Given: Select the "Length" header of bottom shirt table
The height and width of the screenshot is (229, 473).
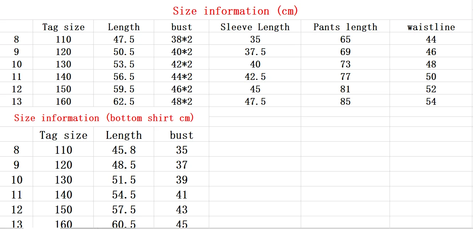Looking at the screenshot, I should [x=124, y=135].
